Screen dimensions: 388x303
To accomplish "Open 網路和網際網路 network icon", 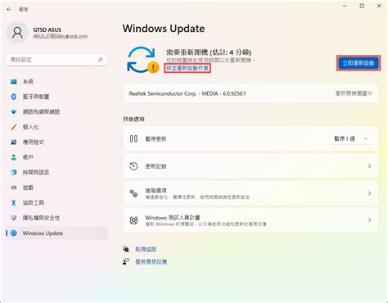I will 14,111.
